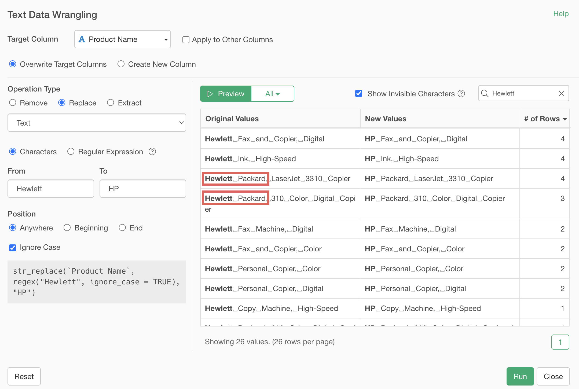The width and height of the screenshot is (579, 389).
Task: Choose the Remove operation type
Action: [x=13, y=103]
